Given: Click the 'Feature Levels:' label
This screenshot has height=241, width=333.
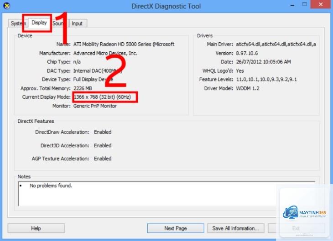Looking at the screenshot, I should tap(216, 80).
